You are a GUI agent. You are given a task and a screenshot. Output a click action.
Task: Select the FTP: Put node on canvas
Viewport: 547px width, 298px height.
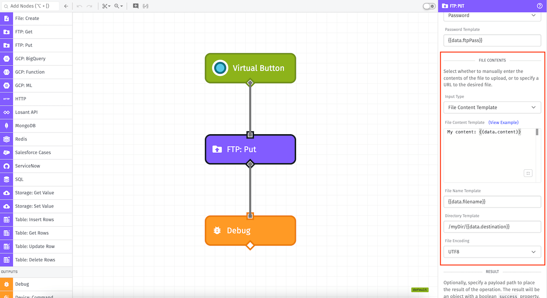coord(250,149)
